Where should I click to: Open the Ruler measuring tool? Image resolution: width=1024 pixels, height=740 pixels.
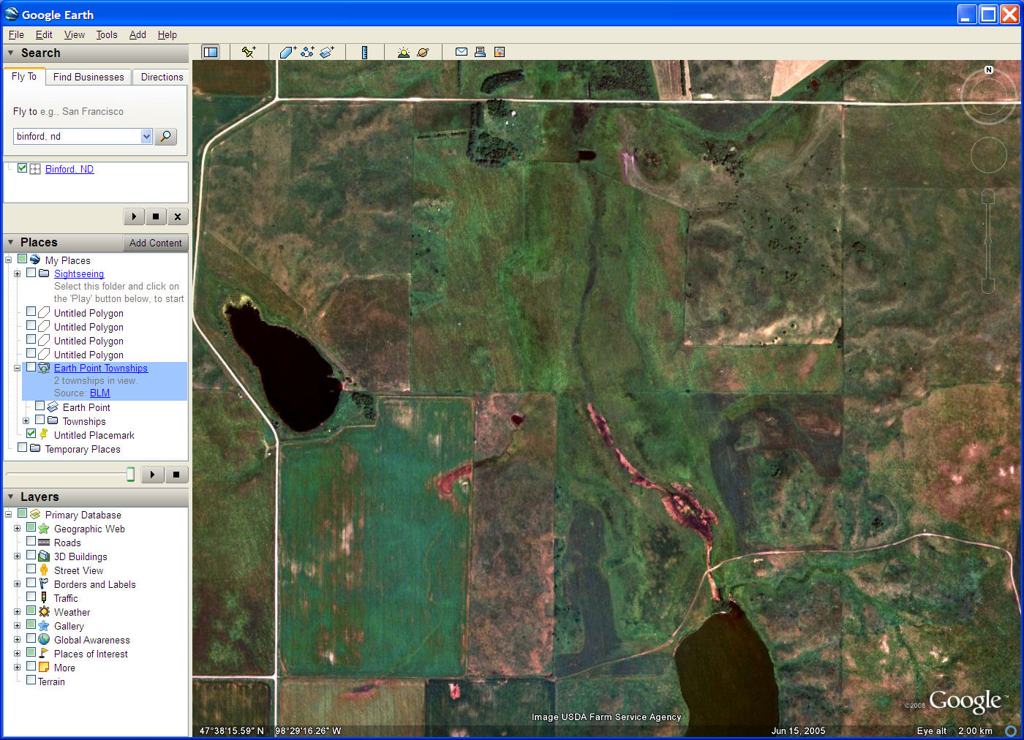tap(364, 52)
